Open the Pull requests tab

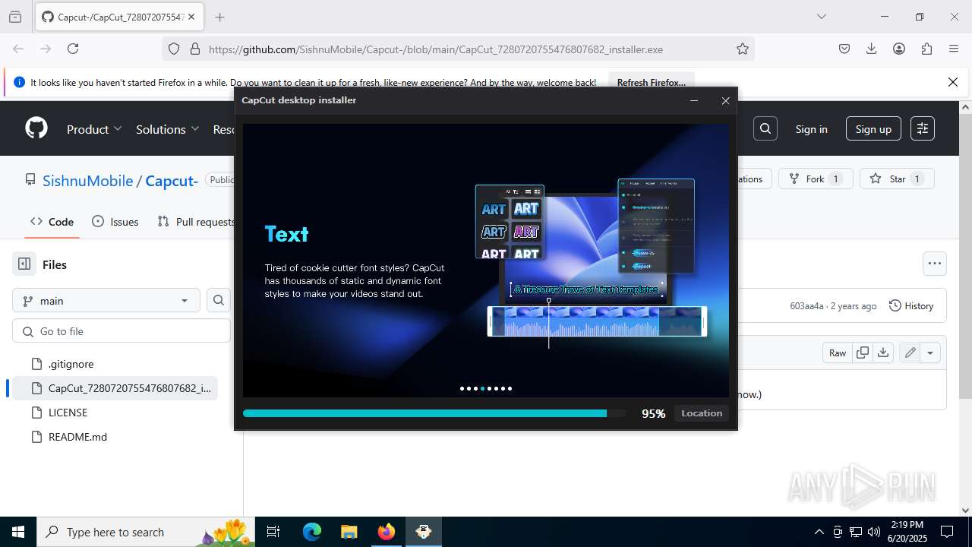tap(196, 221)
